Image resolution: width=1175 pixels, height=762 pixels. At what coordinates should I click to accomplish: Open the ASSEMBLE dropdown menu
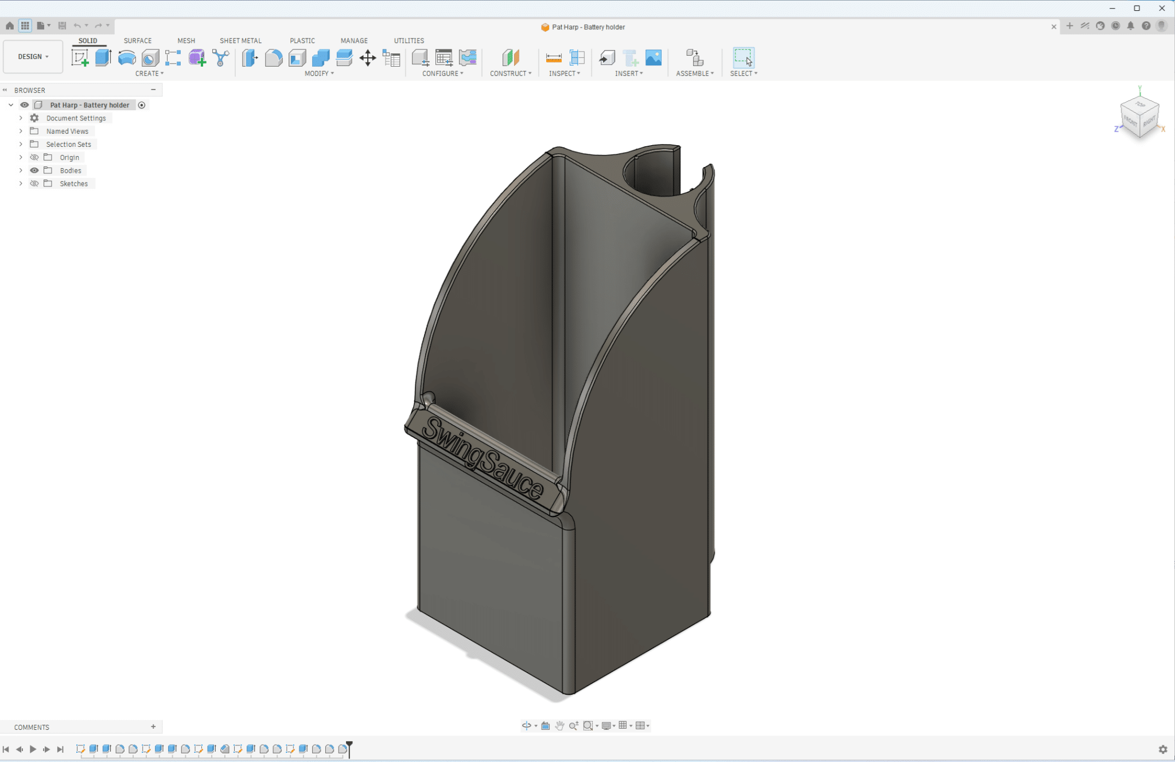coord(695,73)
